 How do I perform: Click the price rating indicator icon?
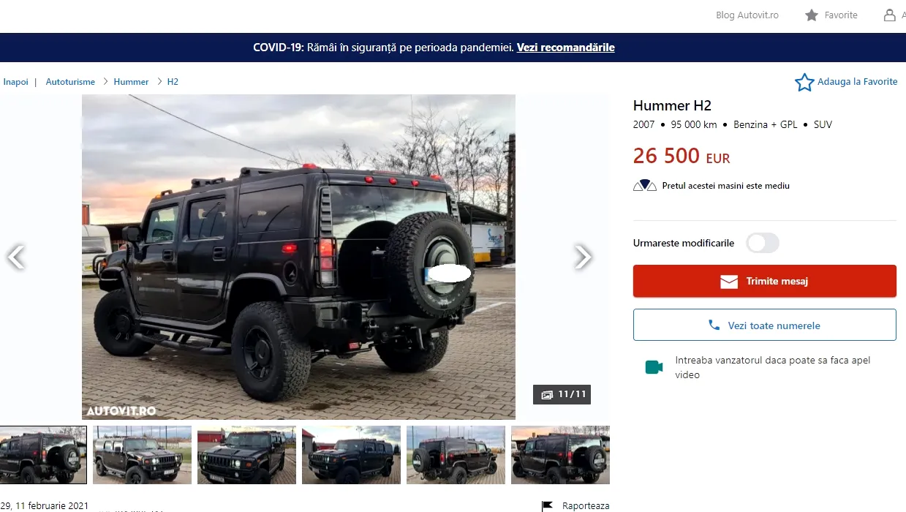point(645,186)
